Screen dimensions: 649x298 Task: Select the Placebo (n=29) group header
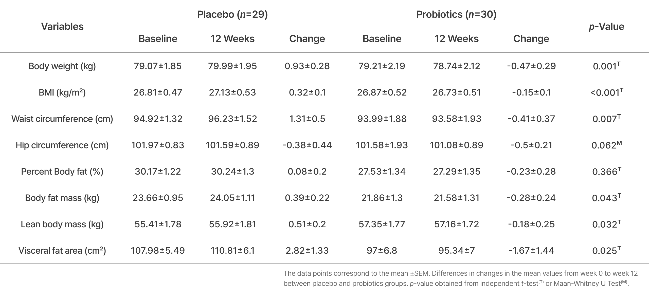click(232, 14)
